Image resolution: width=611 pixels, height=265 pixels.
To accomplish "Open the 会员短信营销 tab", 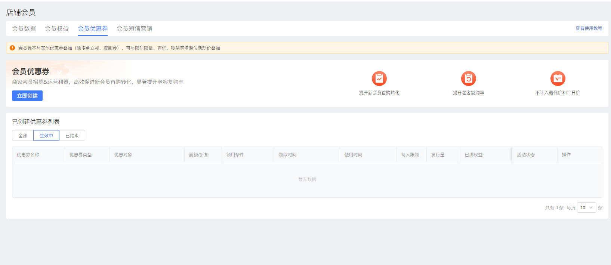I will point(135,29).
